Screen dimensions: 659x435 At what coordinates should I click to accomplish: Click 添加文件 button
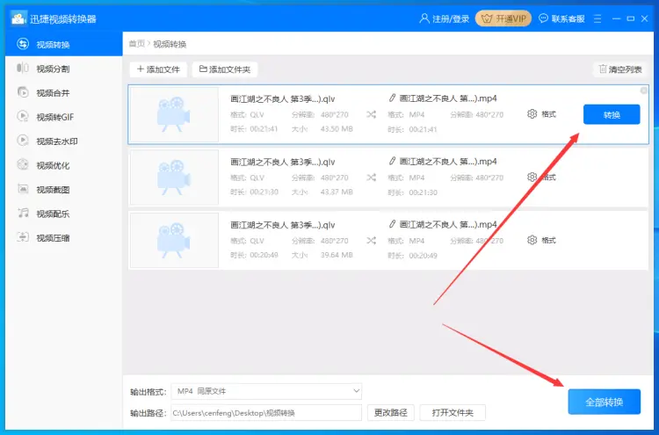[158, 69]
